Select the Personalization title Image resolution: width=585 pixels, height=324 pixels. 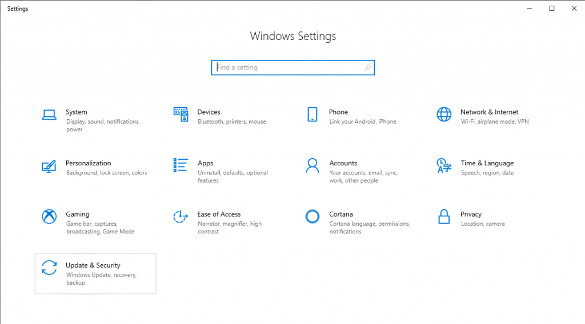(x=89, y=163)
